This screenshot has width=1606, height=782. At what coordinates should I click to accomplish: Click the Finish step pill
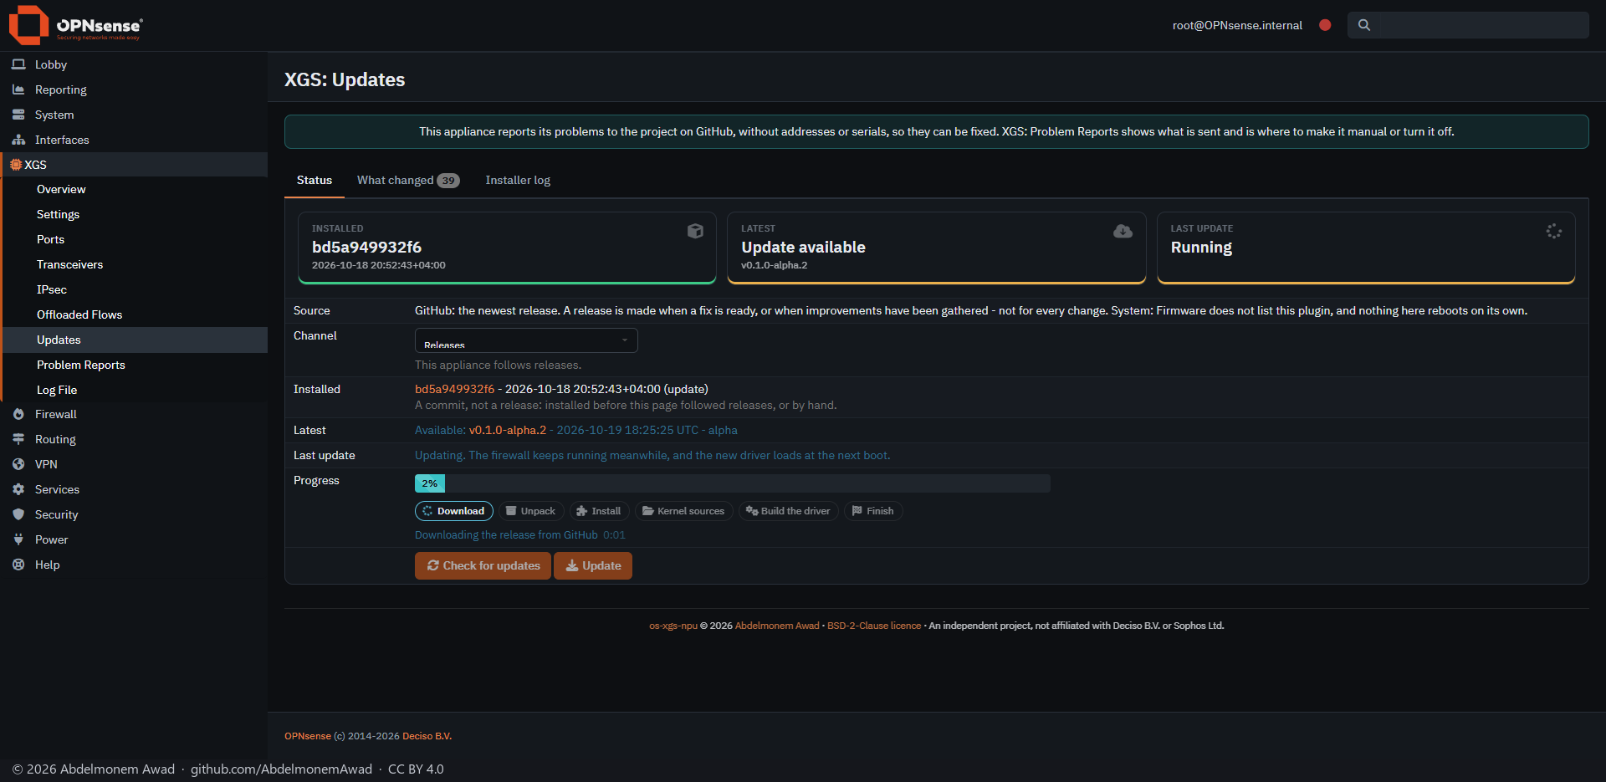coord(873,511)
